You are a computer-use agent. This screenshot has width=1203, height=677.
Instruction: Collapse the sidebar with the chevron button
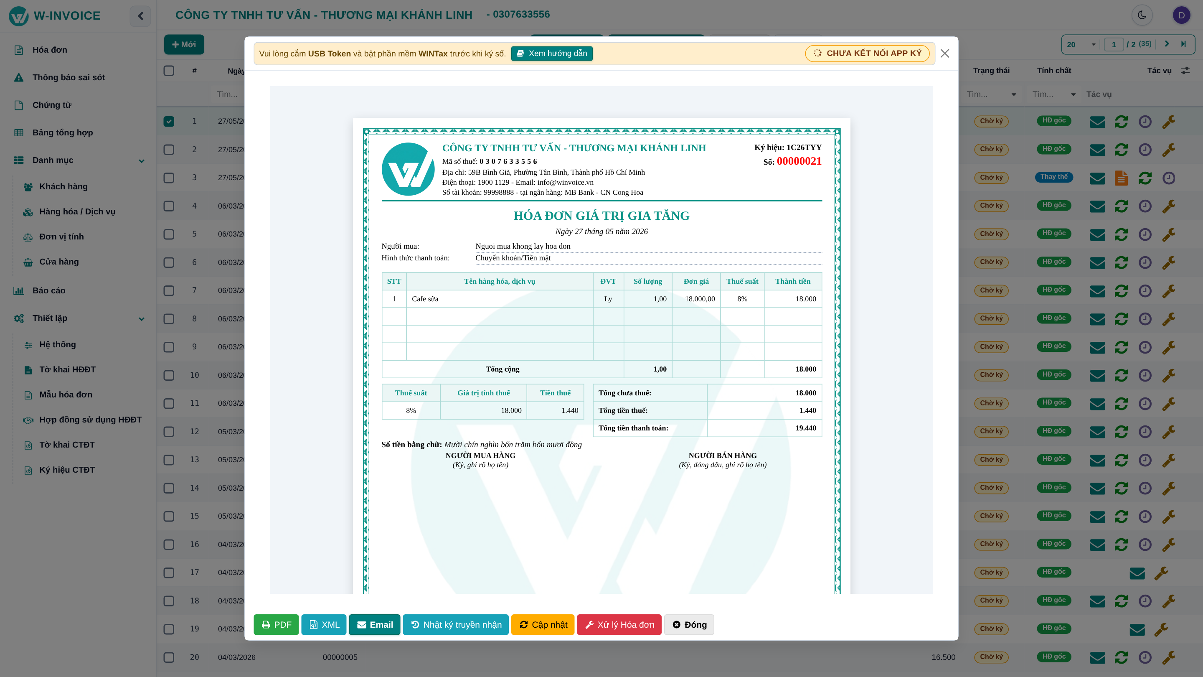141,16
